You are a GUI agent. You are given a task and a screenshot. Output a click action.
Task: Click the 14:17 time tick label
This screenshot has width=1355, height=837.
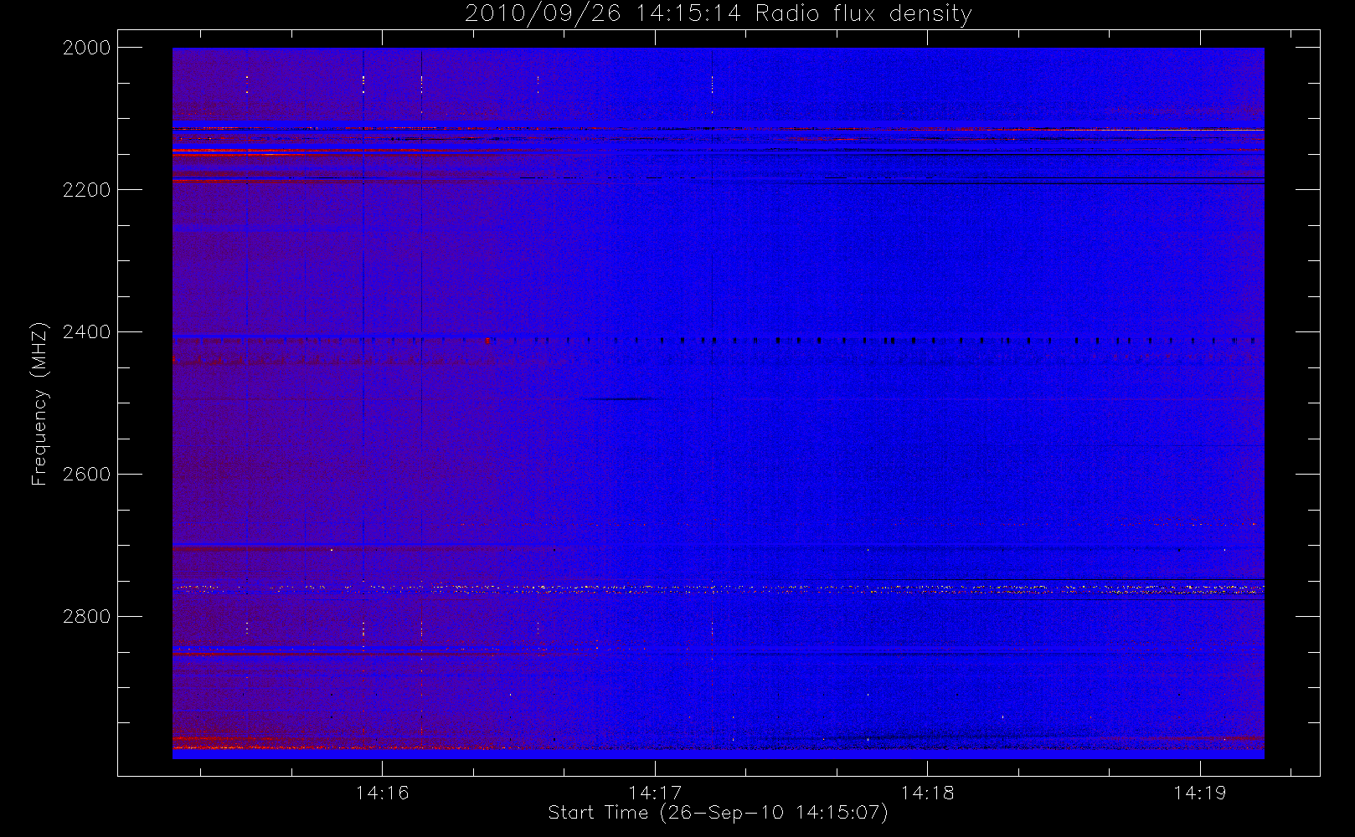coord(655,793)
